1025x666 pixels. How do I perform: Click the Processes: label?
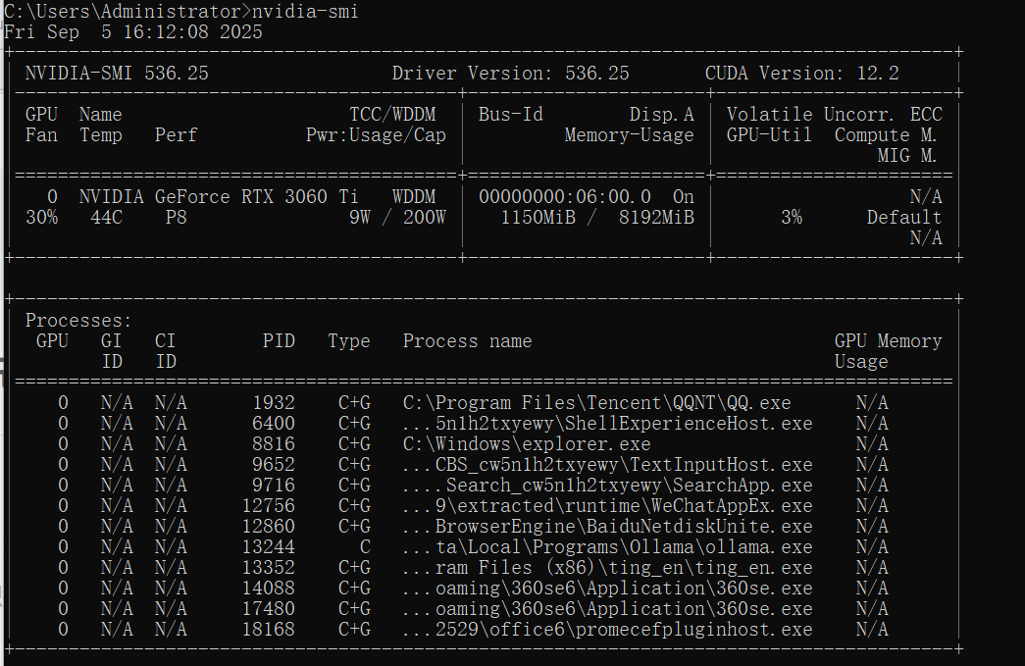[x=78, y=321]
